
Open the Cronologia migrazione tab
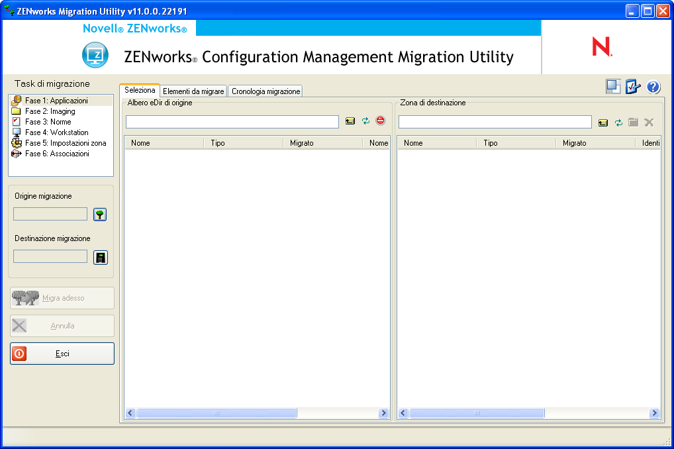pos(265,91)
